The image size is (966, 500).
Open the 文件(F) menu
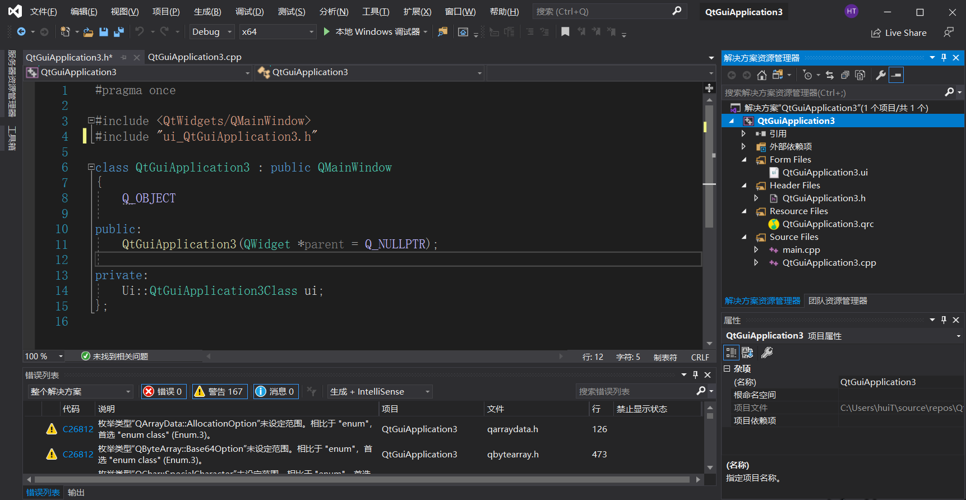(x=44, y=12)
